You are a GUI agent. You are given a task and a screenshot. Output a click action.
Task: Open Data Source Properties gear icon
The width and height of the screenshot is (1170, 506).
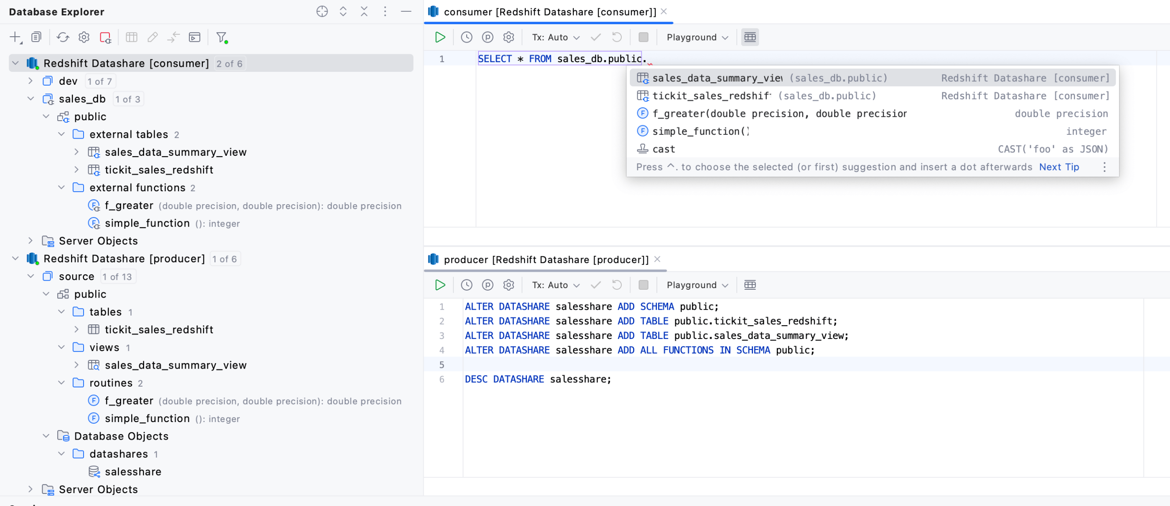84,37
